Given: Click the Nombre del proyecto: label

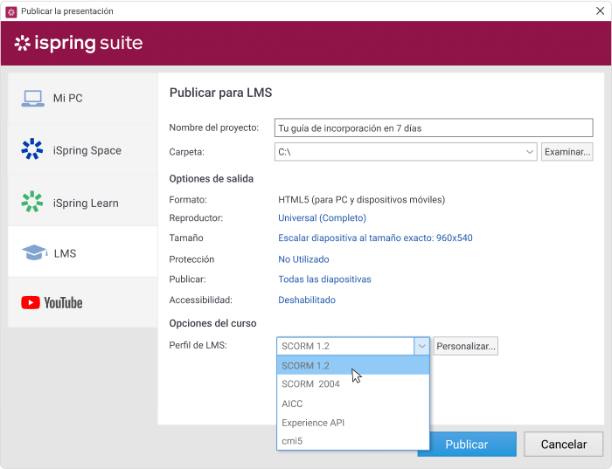Looking at the screenshot, I should [214, 128].
